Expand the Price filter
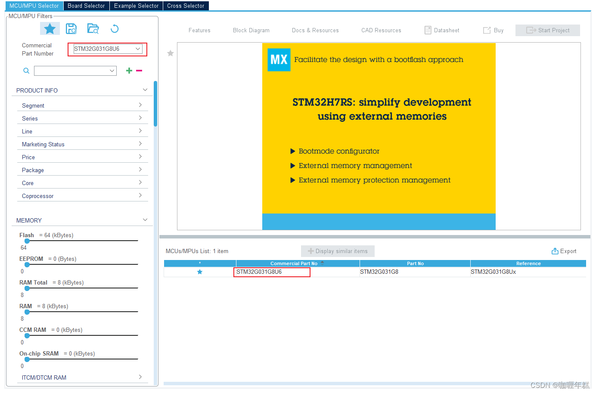Screen dimensions: 596x393 [82, 157]
